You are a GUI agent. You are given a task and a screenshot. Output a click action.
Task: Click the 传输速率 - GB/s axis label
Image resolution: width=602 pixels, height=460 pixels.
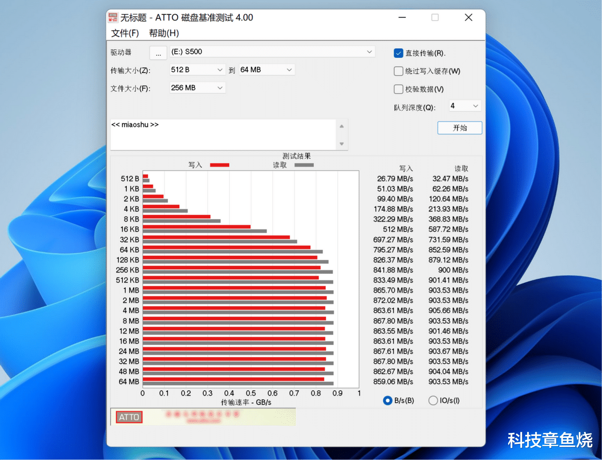[246, 402]
